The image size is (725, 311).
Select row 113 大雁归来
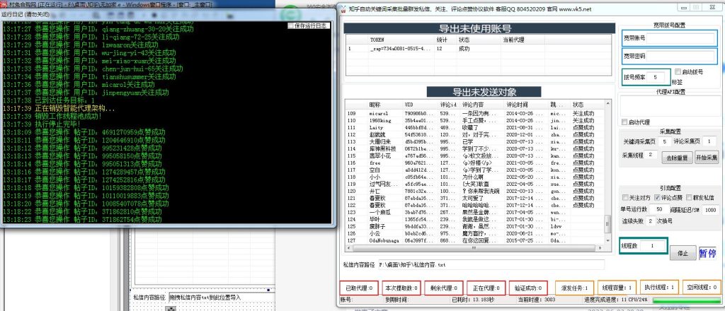[x=475, y=141]
